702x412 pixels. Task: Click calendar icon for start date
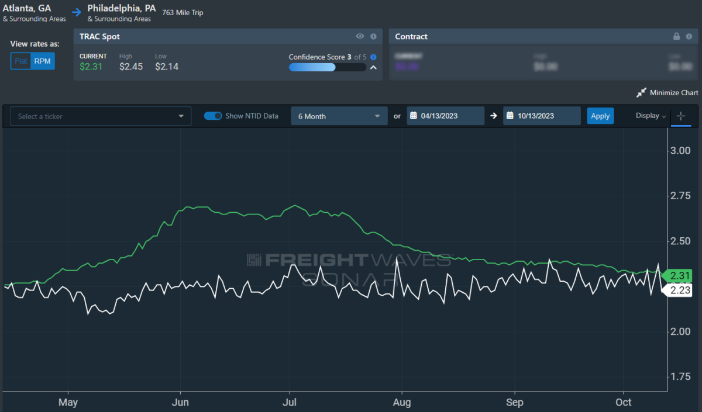[x=413, y=116]
